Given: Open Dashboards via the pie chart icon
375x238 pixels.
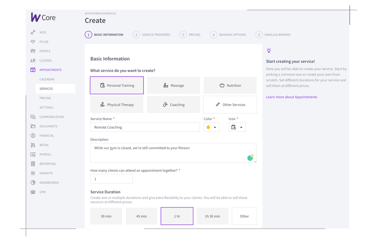Looking at the screenshot, I should 33,182.
